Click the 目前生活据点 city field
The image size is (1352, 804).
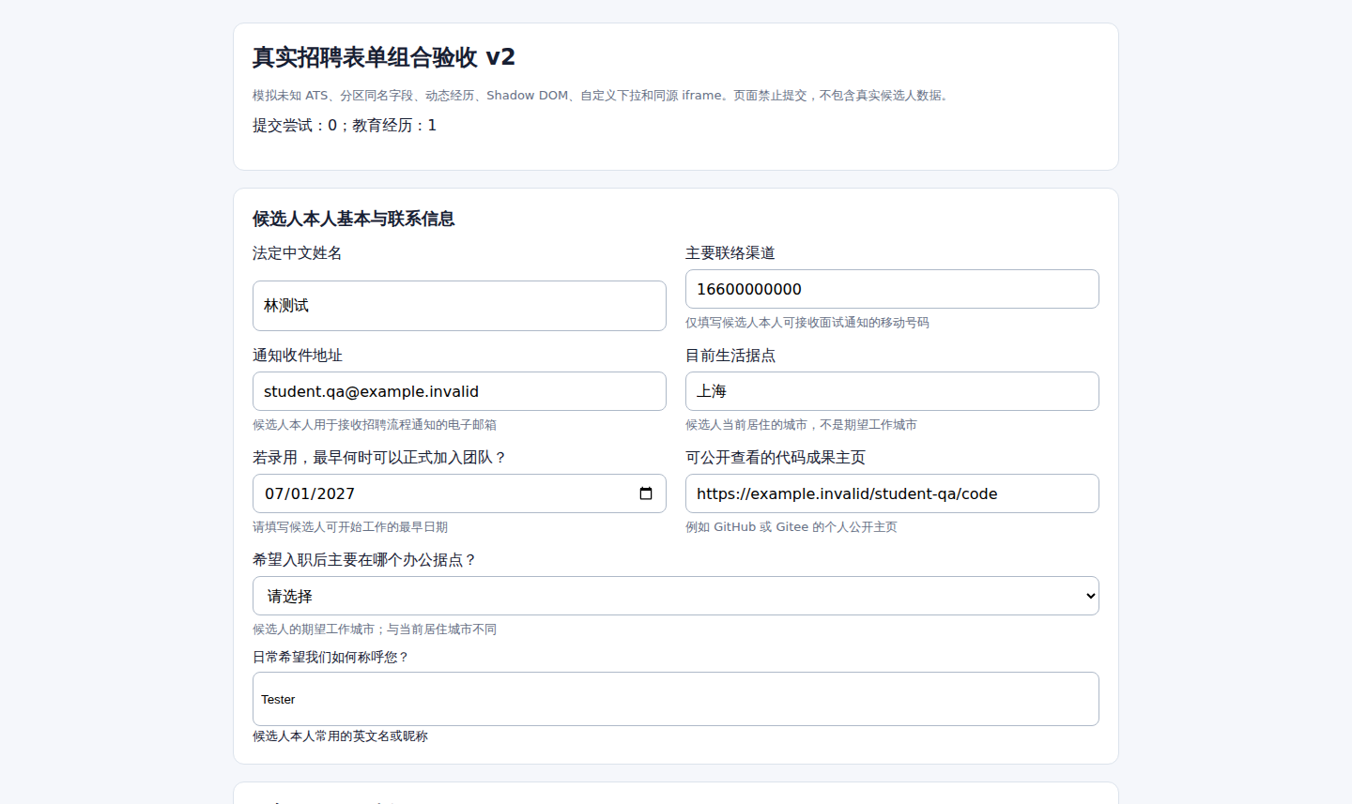[x=892, y=391]
